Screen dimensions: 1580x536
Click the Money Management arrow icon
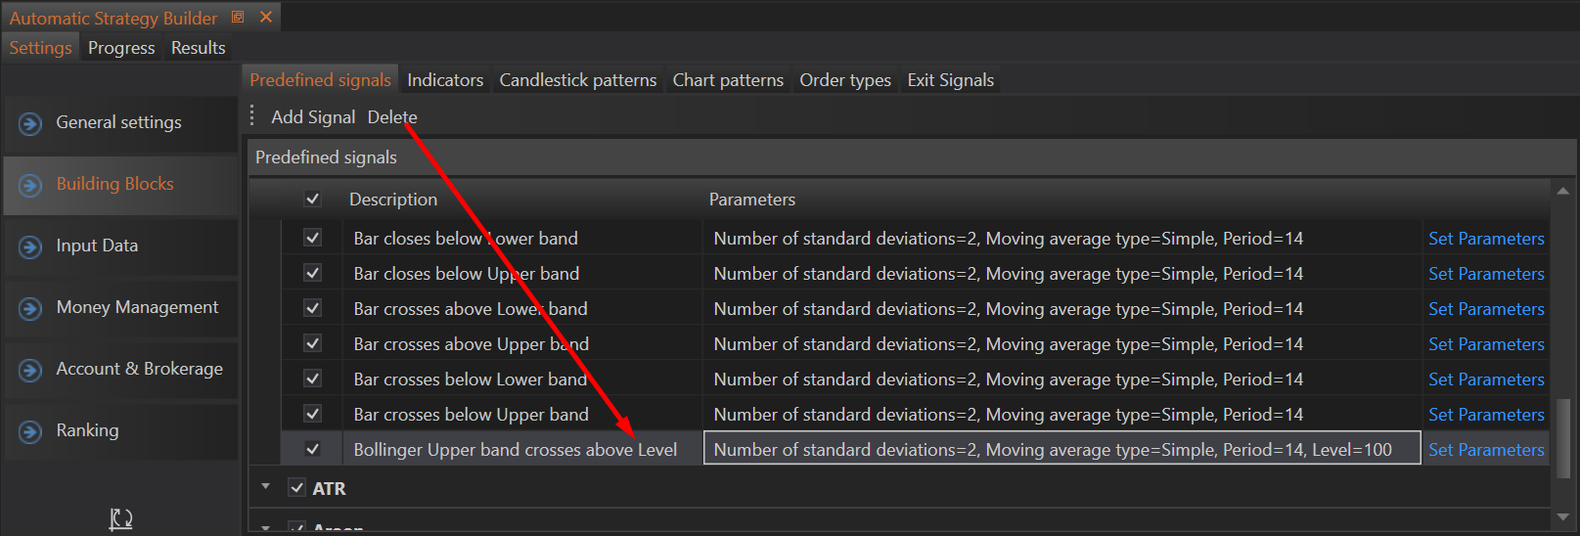pos(30,308)
